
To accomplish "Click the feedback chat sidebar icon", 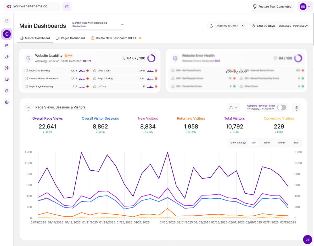I will coord(7,79).
